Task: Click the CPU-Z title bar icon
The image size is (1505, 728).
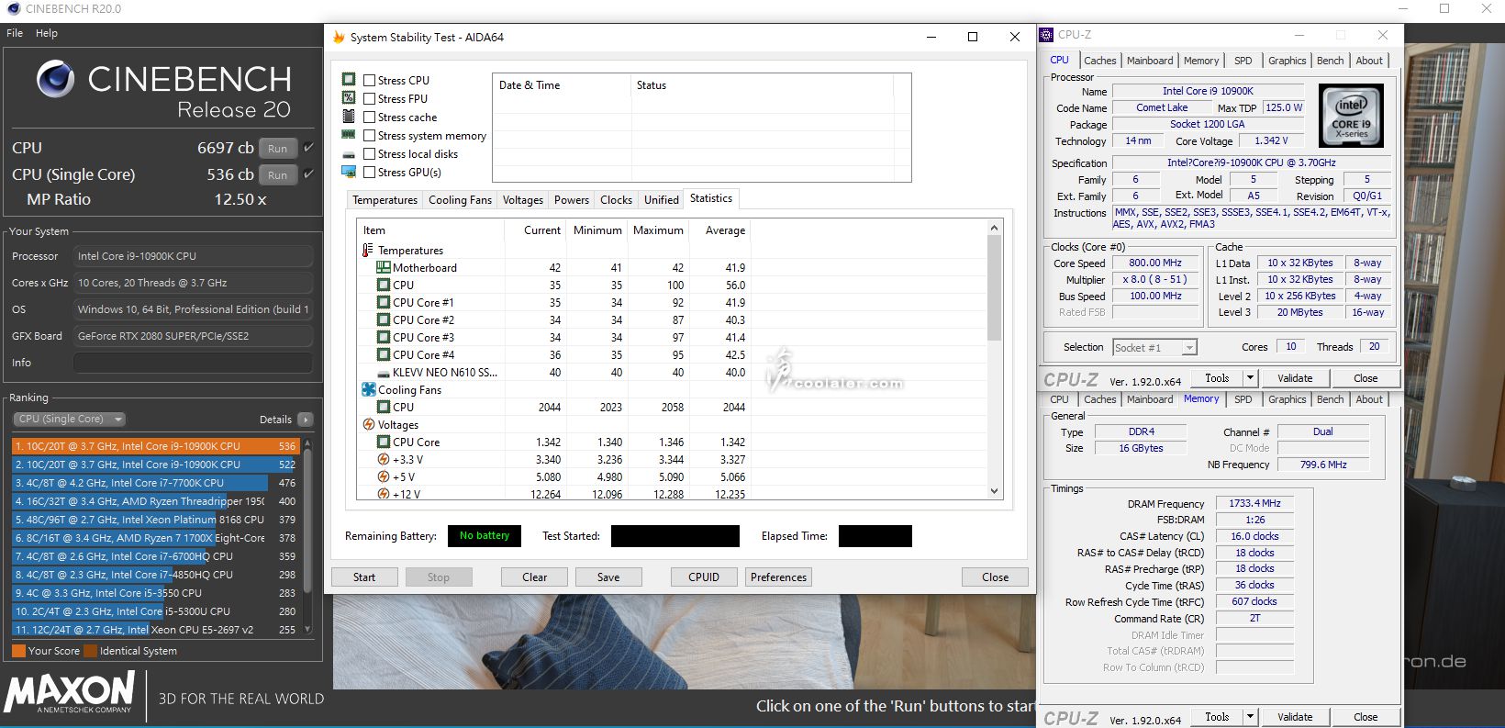Action: pyautogui.click(x=1046, y=35)
